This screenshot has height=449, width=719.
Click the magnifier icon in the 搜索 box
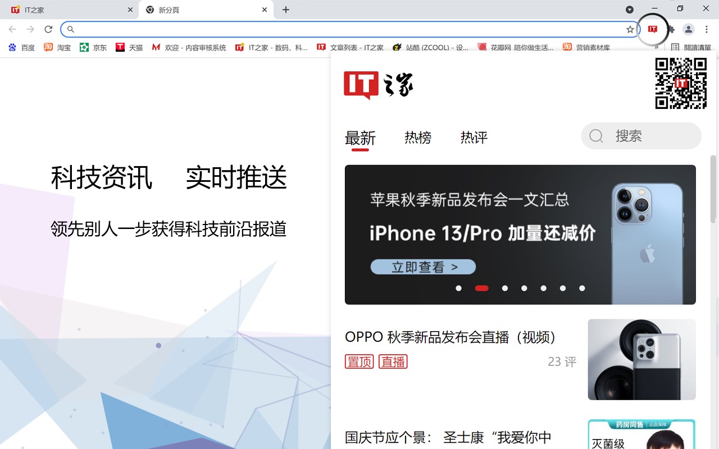tap(596, 136)
